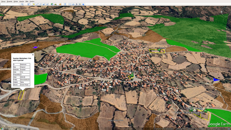Open the Araçlar menu

coord(22,1)
